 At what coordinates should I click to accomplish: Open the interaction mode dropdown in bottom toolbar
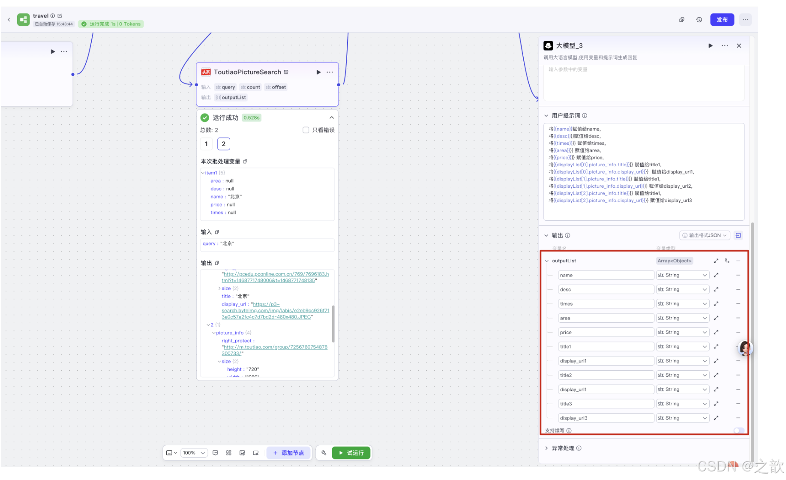tap(171, 453)
